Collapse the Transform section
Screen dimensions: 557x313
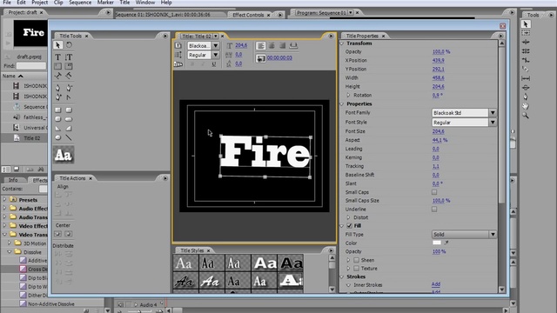click(x=342, y=43)
